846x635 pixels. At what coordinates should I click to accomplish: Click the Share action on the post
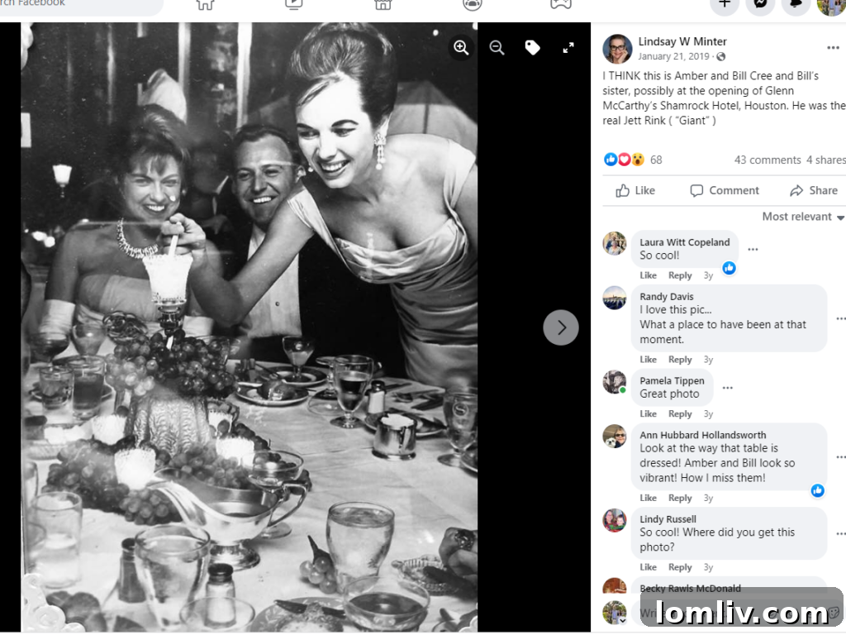coord(814,190)
